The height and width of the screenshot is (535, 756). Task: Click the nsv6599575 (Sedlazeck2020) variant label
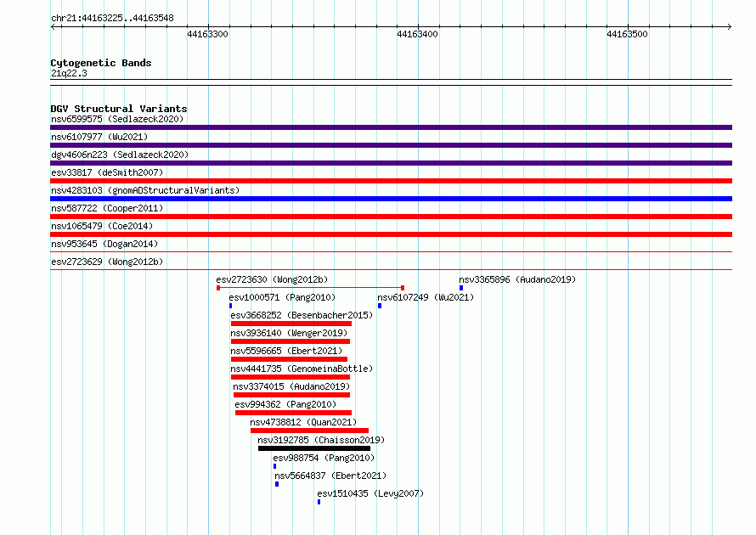[x=117, y=119]
